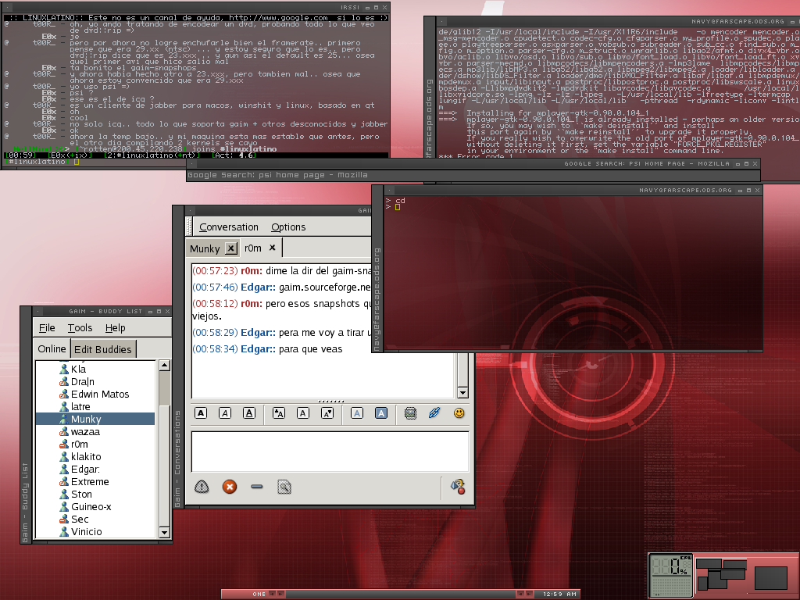Click the pane resize grip above formatting toolbar
The width and height of the screenshot is (800, 600).
click(331, 402)
